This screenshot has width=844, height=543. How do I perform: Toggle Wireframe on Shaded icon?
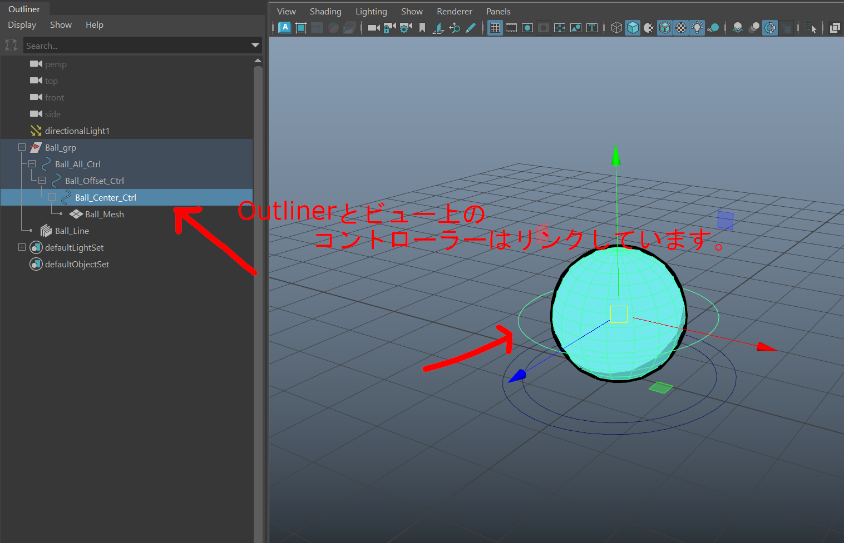665,28
